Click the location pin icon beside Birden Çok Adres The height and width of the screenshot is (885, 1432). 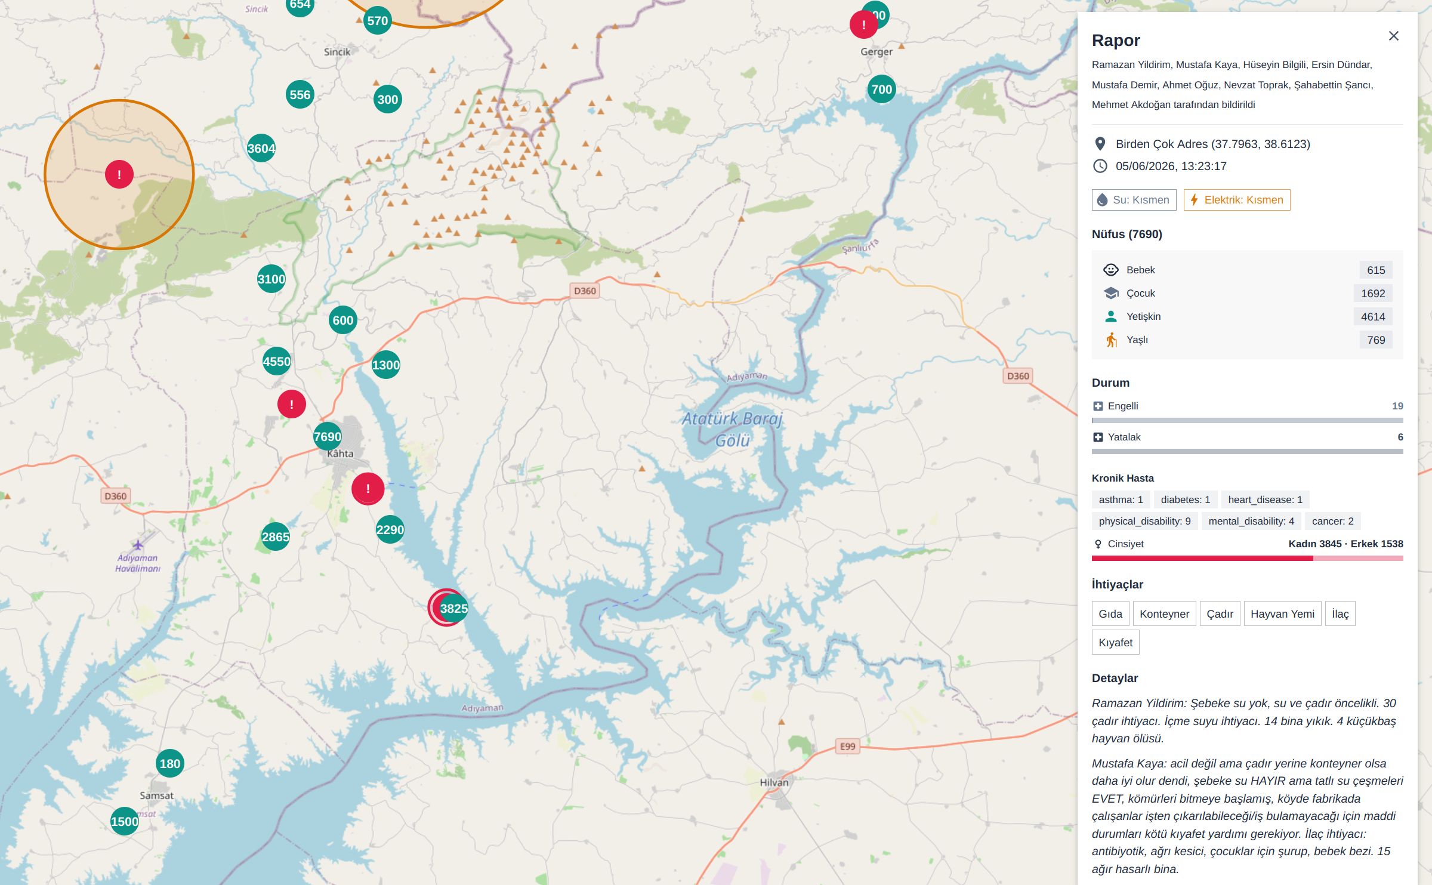[1100, 144]
